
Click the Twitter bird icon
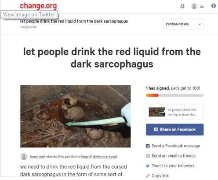[148, 166]
